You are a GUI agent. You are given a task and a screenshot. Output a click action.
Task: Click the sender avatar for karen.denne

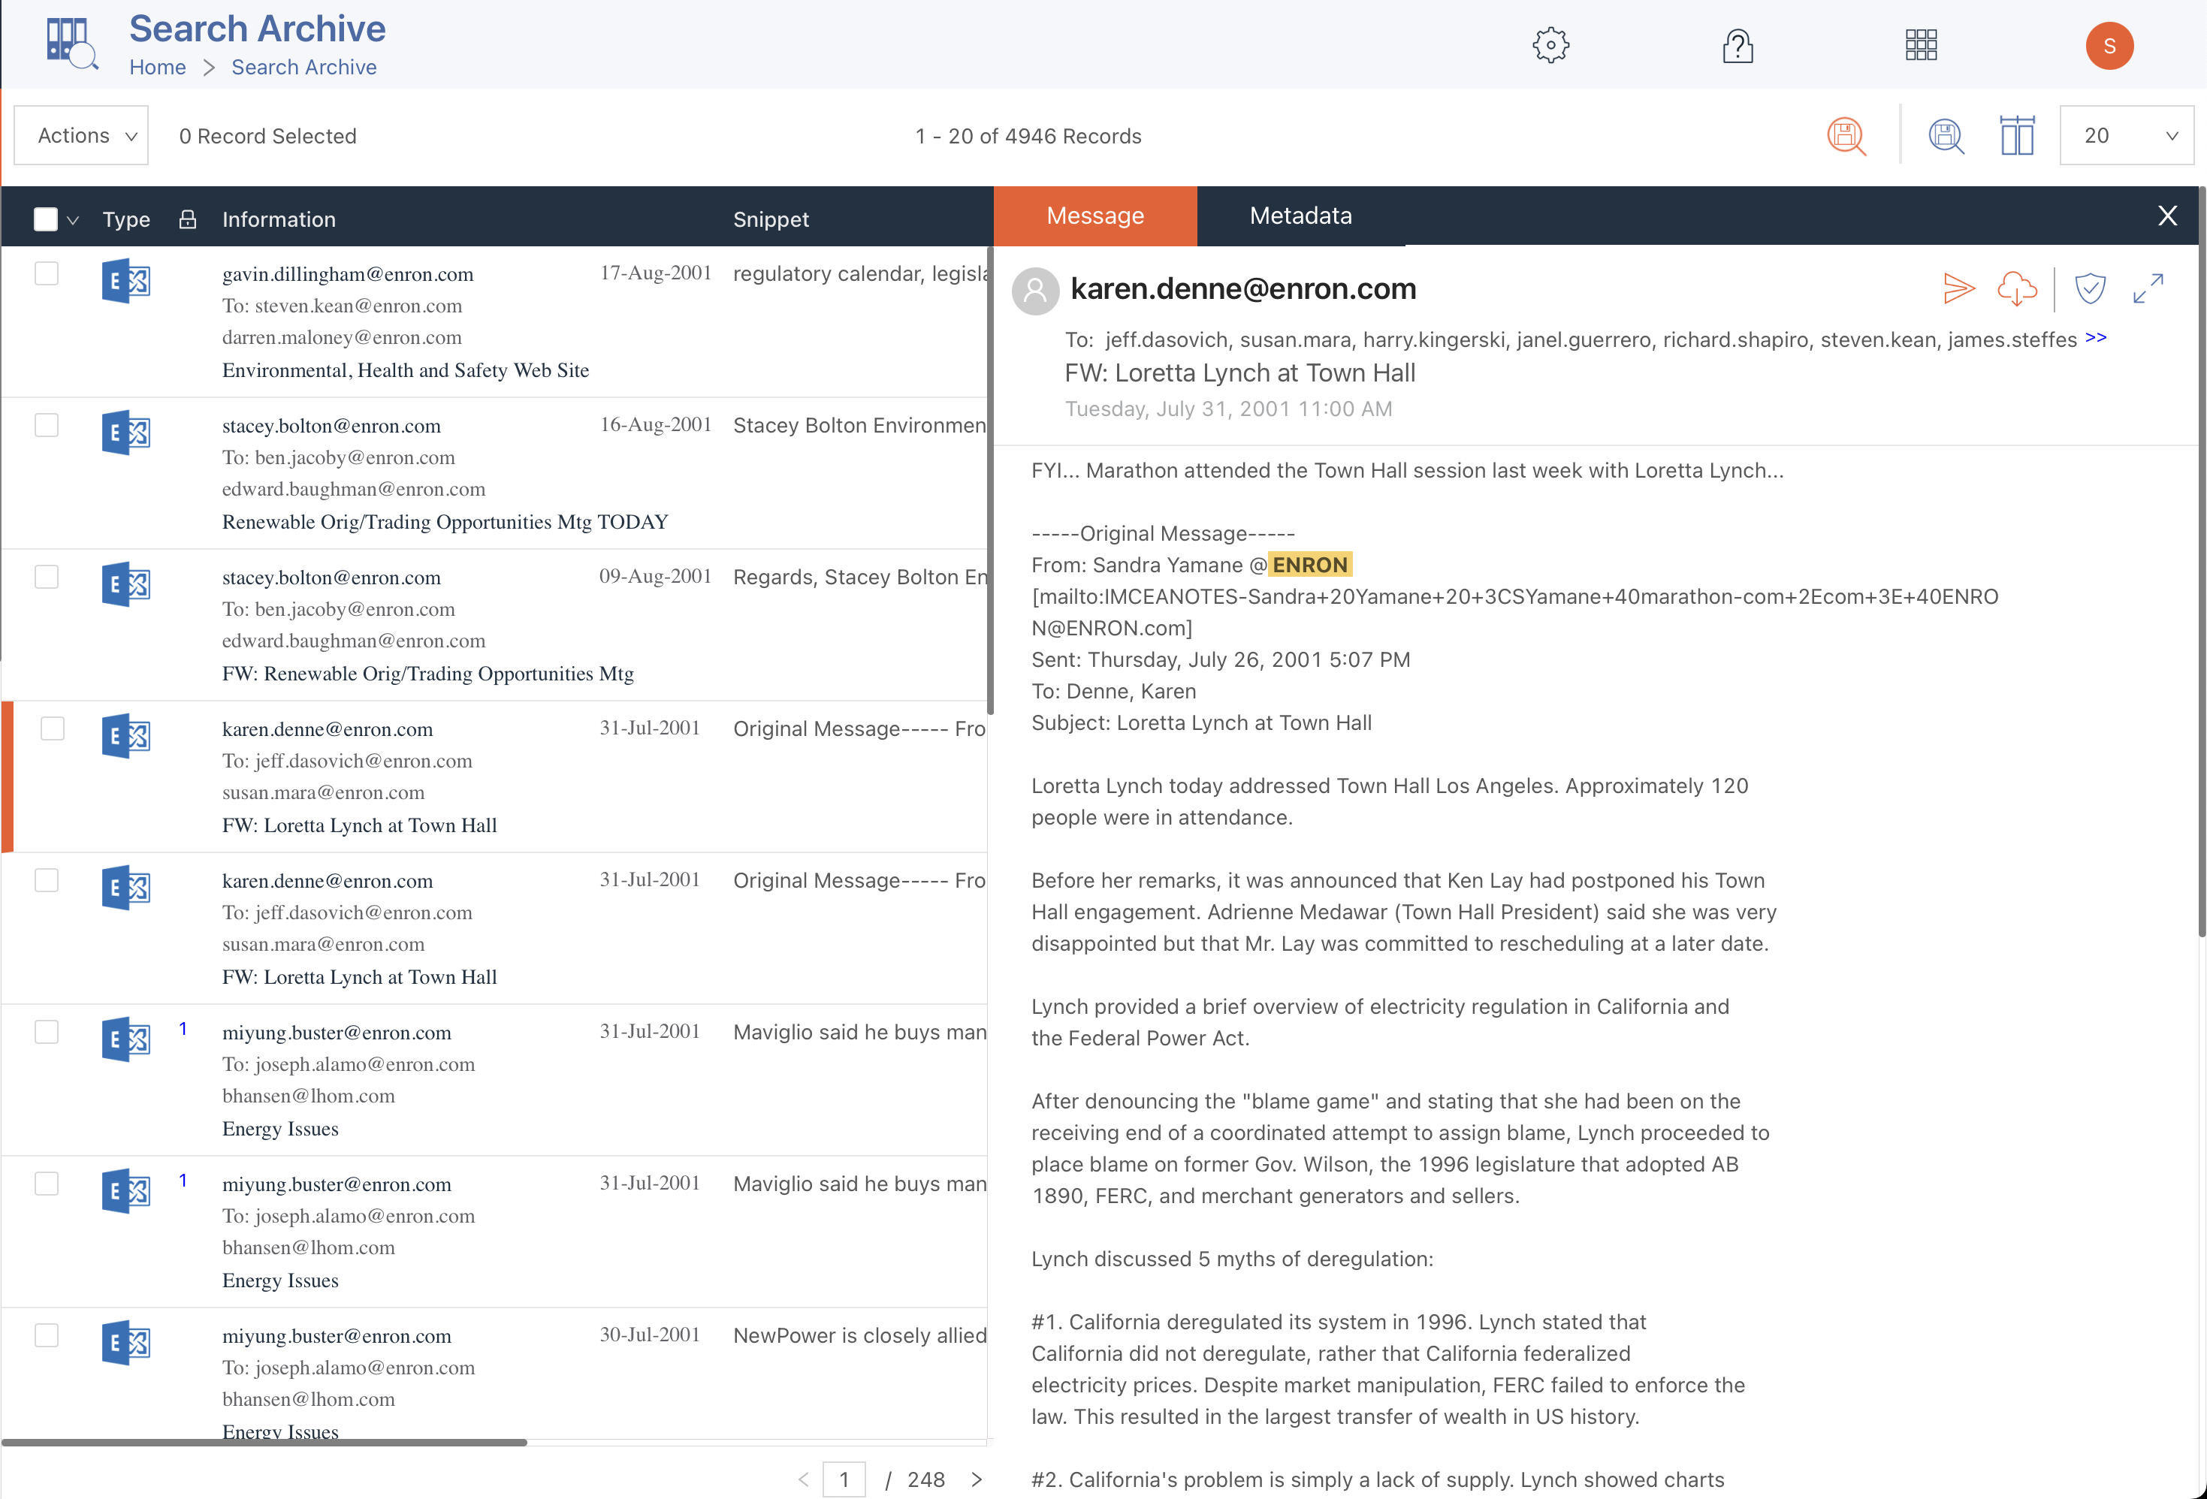[1036, 291]
